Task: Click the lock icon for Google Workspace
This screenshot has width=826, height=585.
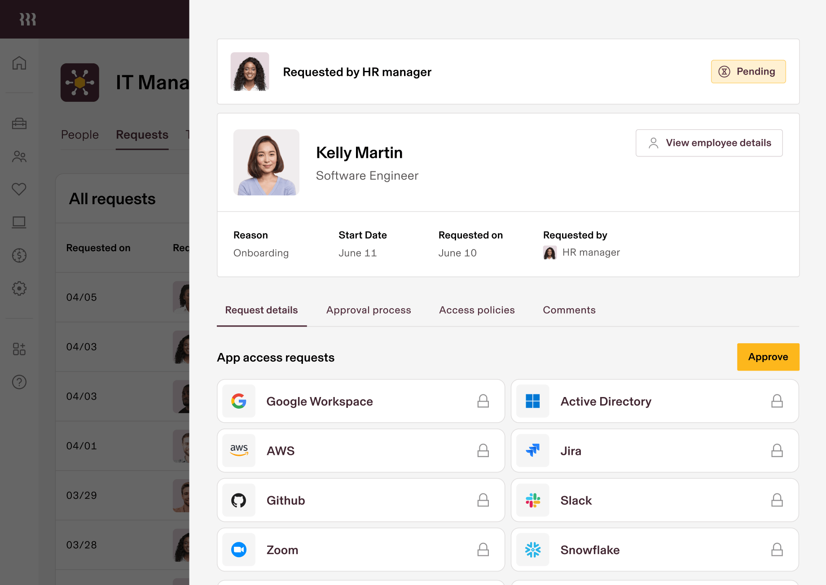Action: [483, 401]
